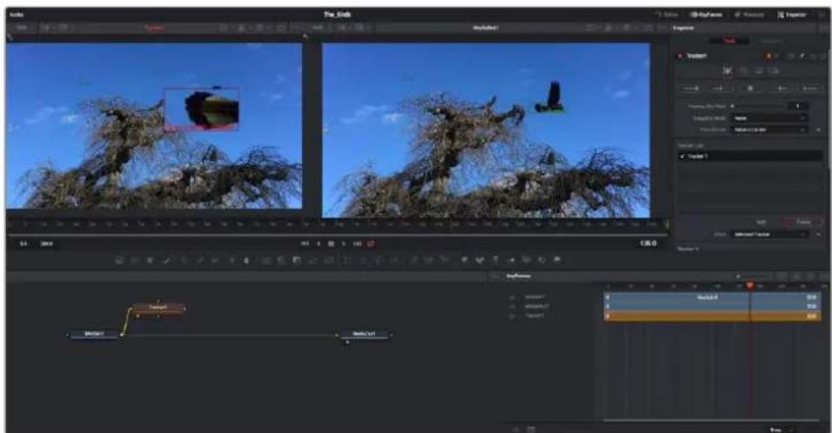The image size is (832, 433).
Task: Open the Show dropdown set to Selected Tracker
Action: point(768,234)
